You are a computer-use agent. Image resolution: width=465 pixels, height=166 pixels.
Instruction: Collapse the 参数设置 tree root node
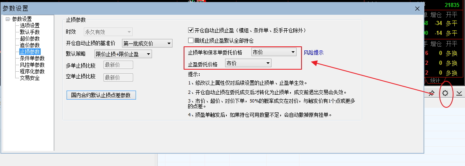pos(7,19)
